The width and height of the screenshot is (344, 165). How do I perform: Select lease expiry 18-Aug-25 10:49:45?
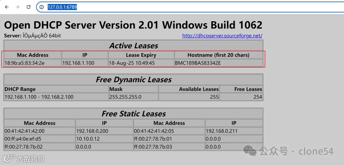[132, 63]
